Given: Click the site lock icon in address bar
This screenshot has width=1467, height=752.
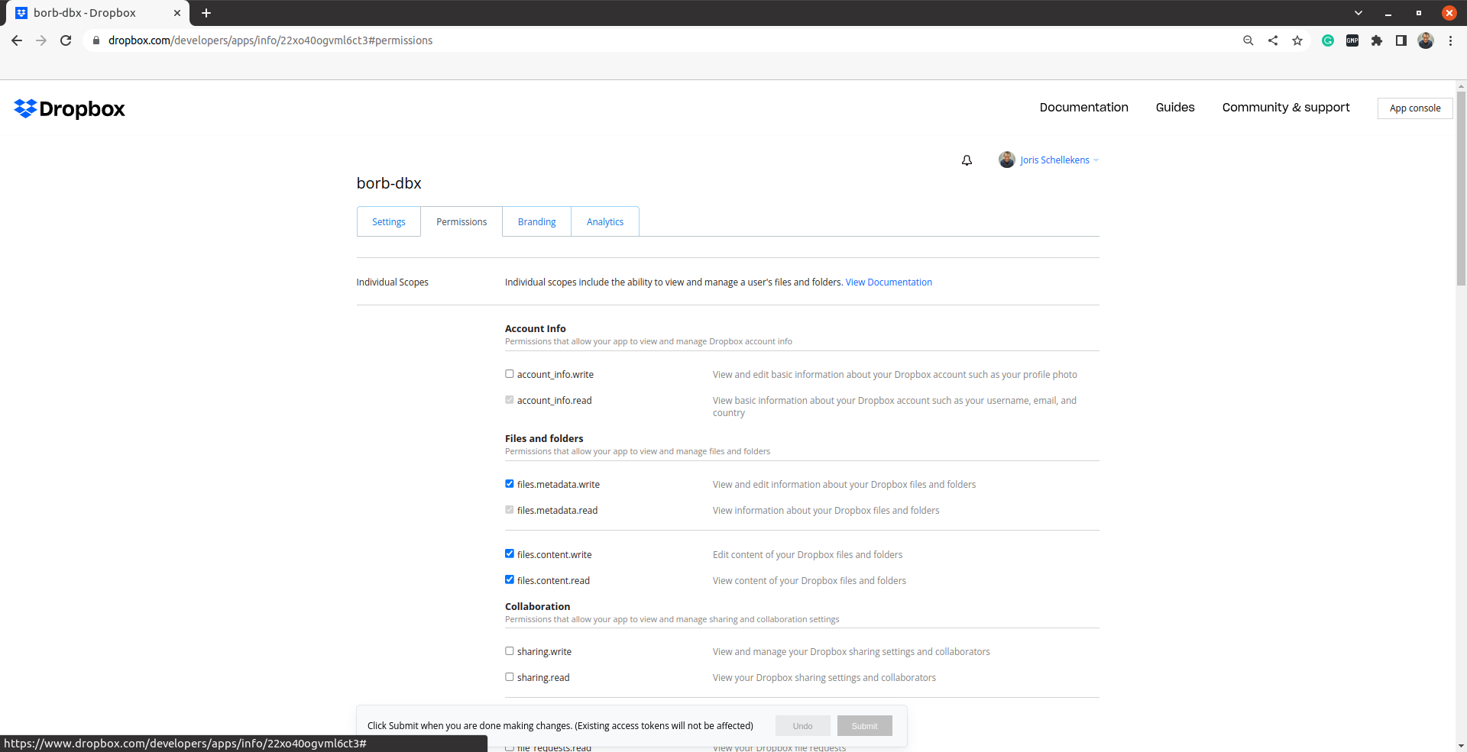Looking at the screenshot, I should [x=96, y=40].
